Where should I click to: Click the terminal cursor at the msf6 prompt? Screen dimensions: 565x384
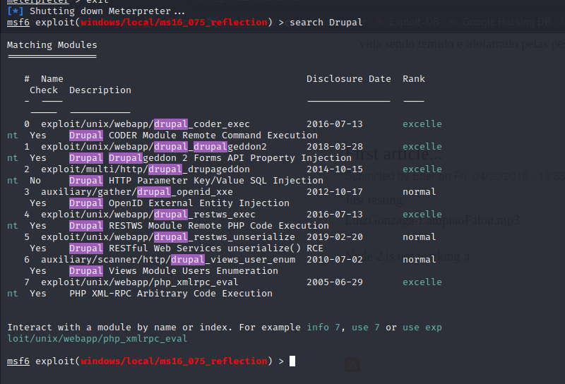(x=292, y=361)
